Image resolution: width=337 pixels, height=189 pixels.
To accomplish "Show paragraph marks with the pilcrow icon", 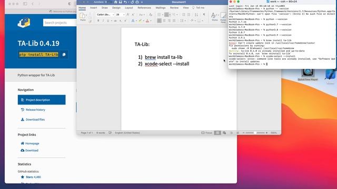I will 204,15.
